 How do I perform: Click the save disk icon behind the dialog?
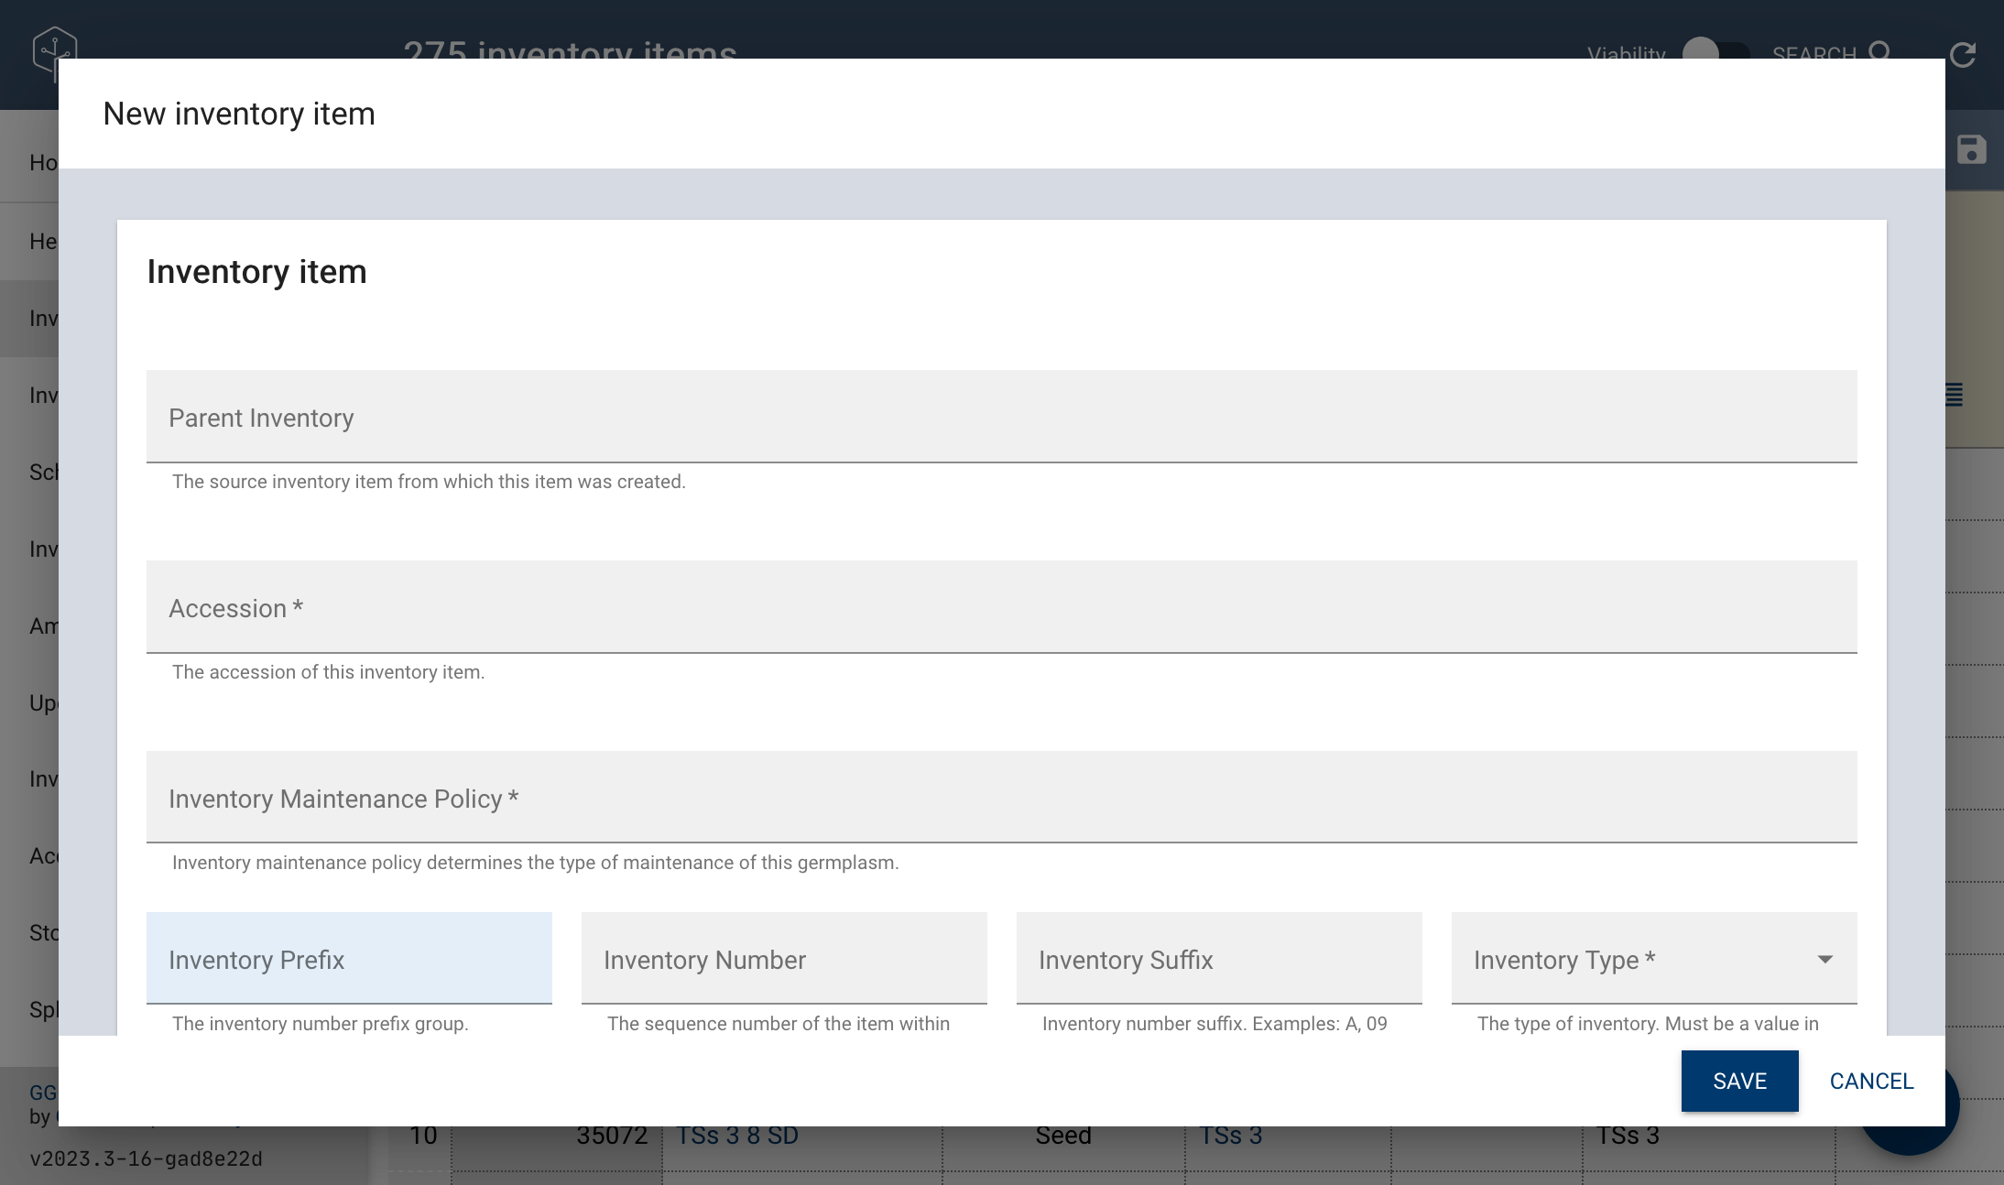(1972, 149)
